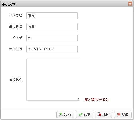Send the article back using 退回
Image resolution: width=134 pixels, height=120 pixels.
coord(104,115)
